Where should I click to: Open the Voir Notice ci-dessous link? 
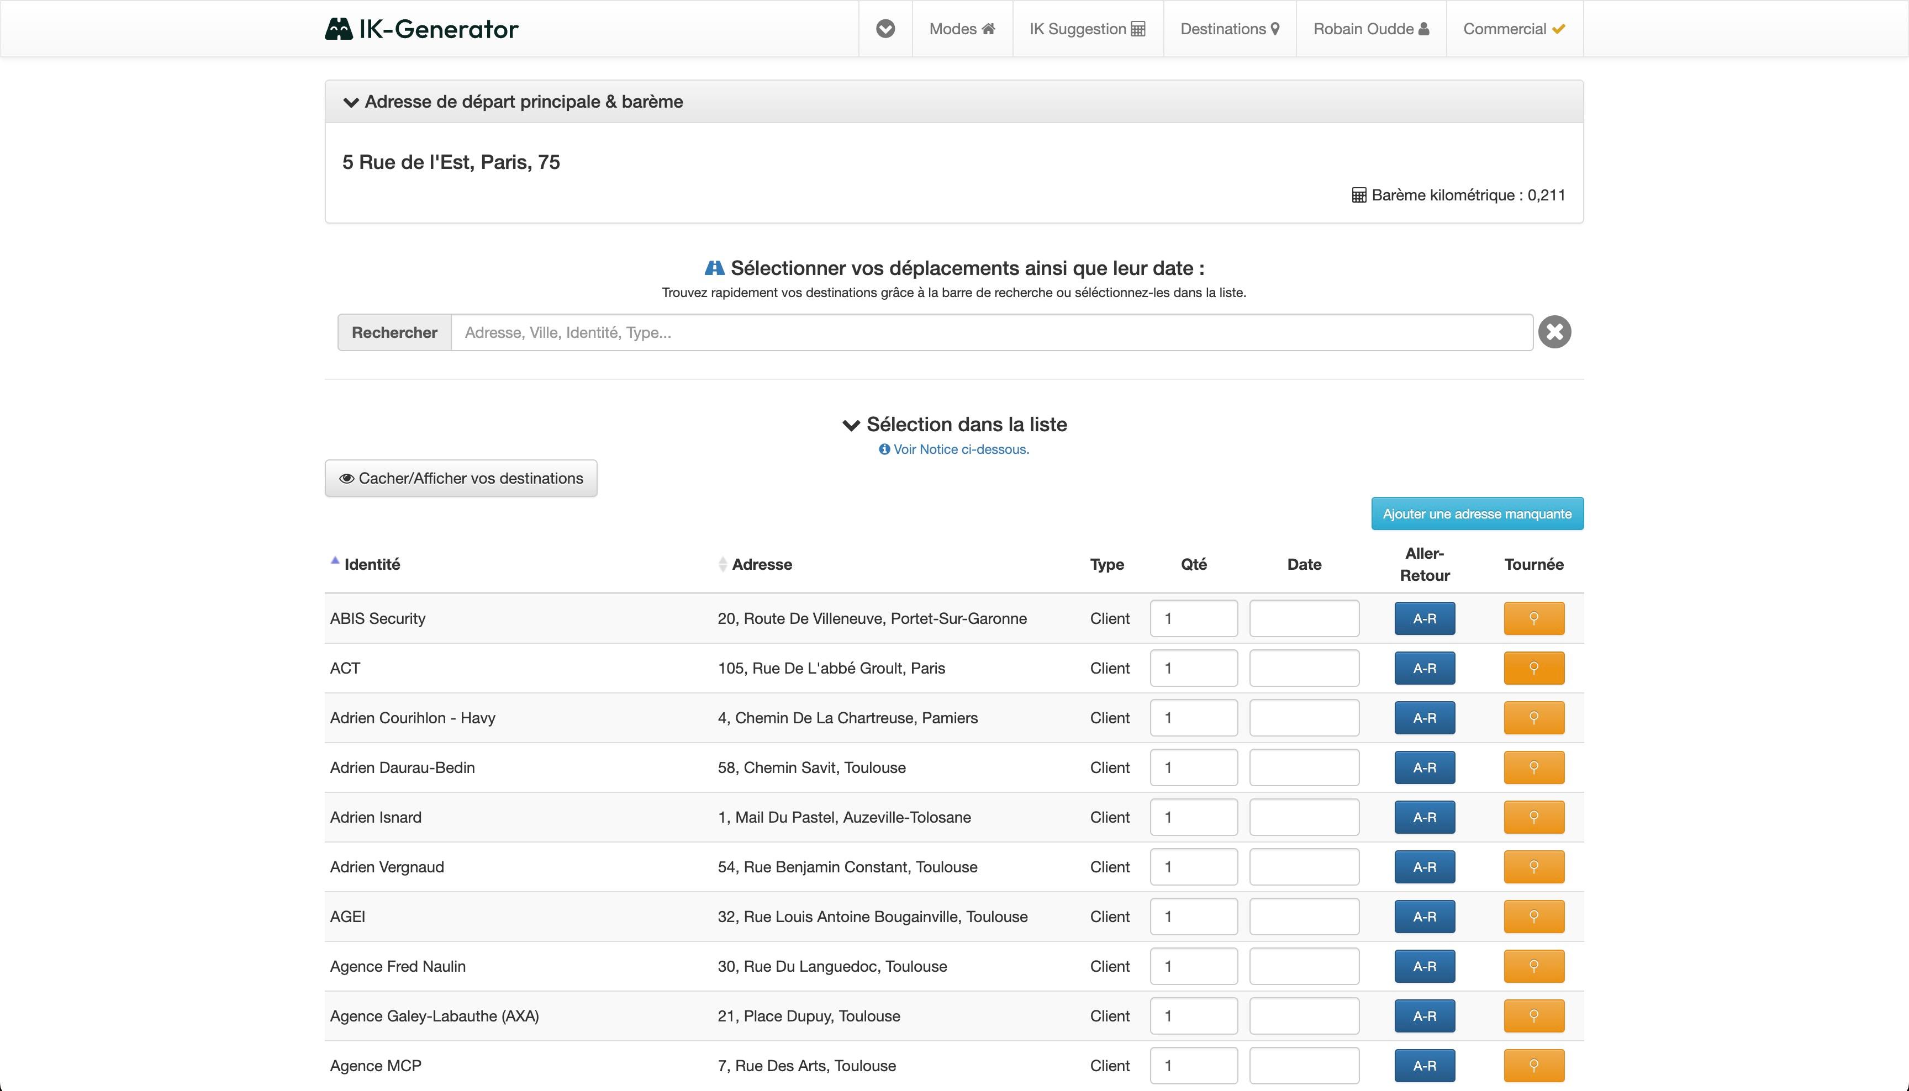[962, 449]
